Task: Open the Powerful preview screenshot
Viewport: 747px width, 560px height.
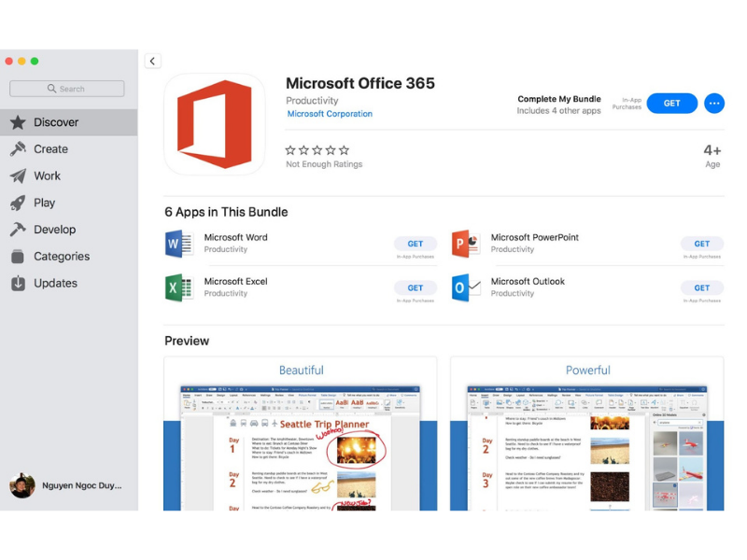Action: coord(587,434)
